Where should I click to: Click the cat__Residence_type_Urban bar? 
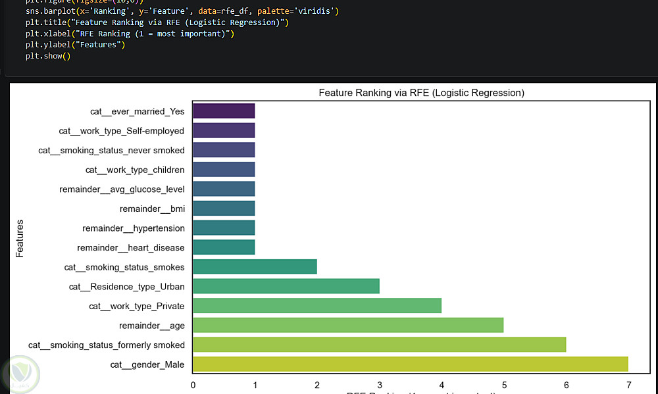[x=286, y=286]
